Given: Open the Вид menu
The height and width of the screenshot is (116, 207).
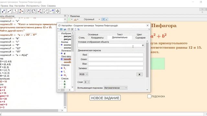Looking at the screenshot, I should [11, 6].
